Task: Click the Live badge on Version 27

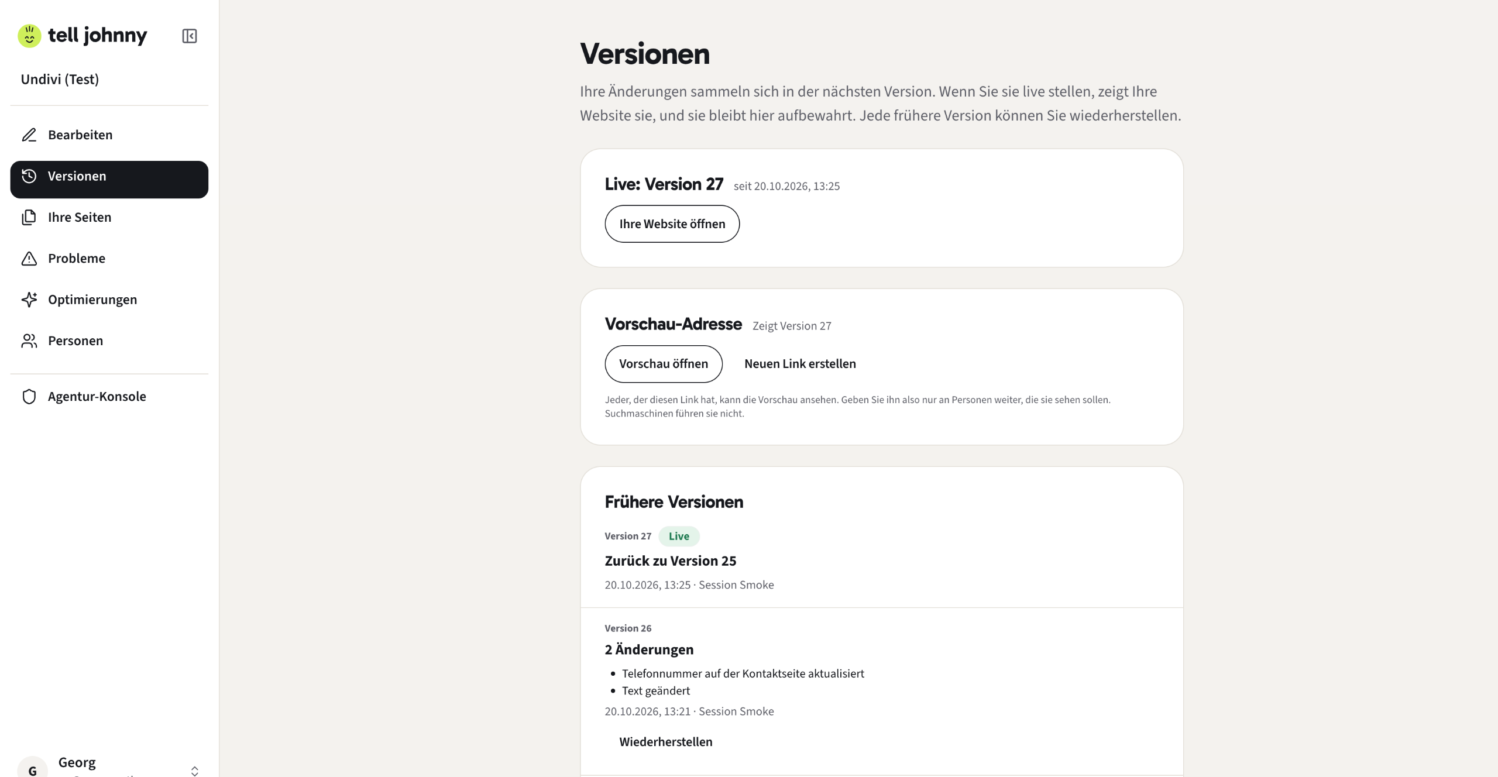Action: pyautogui.click(x=679, y=536)
